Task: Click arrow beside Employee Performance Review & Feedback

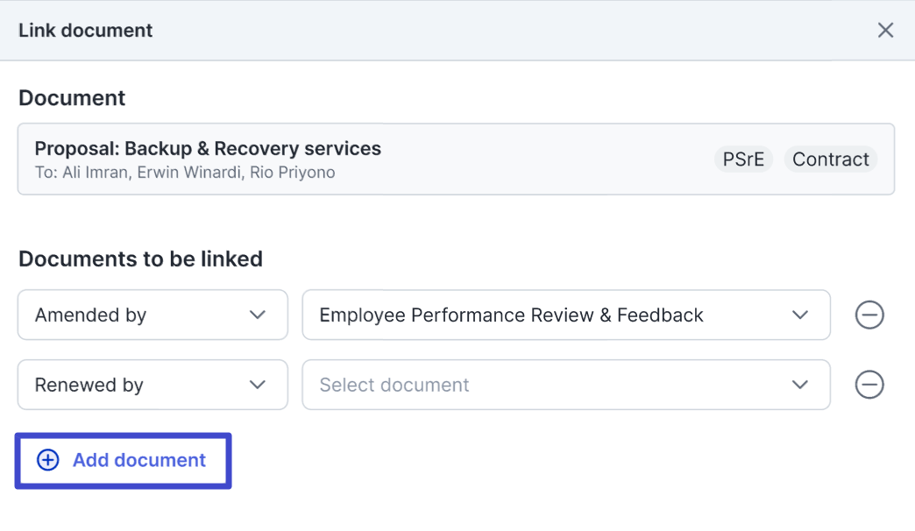Action: (x=799, y=315)
